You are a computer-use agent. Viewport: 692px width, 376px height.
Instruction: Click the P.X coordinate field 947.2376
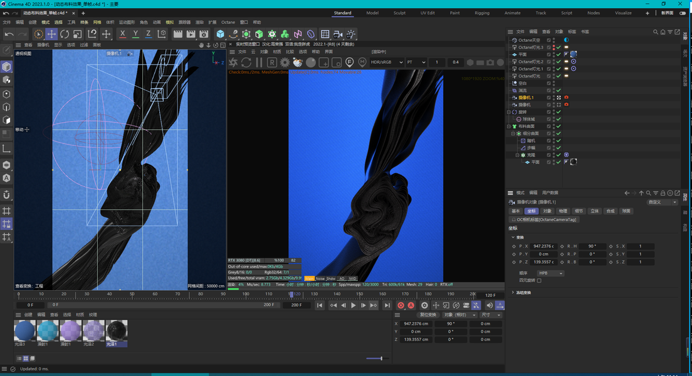pos(543,246)
